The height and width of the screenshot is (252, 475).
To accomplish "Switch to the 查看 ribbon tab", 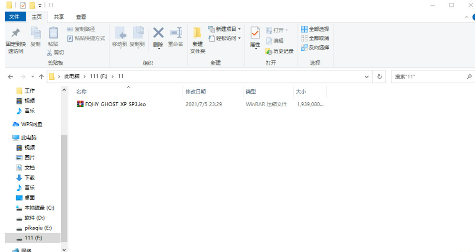I will pyautogui.click(x=80, y=16).
